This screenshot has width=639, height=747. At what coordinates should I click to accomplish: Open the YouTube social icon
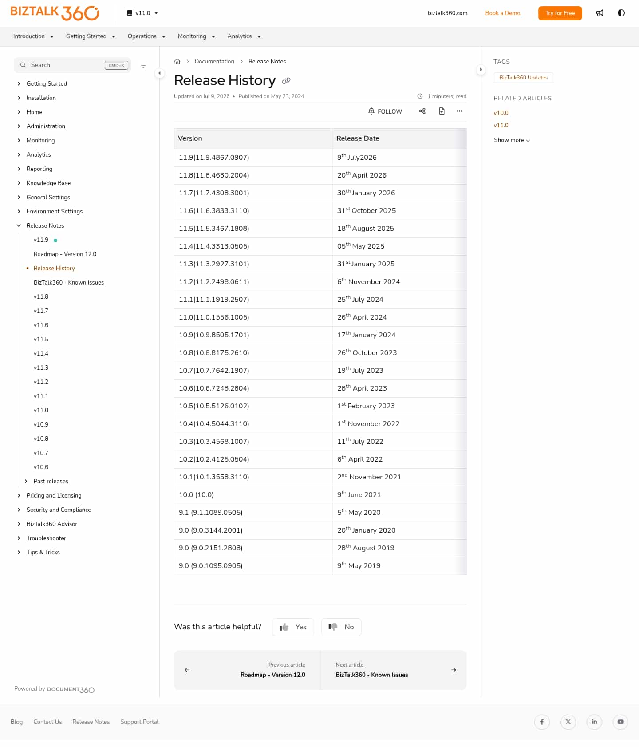(620, 722)
